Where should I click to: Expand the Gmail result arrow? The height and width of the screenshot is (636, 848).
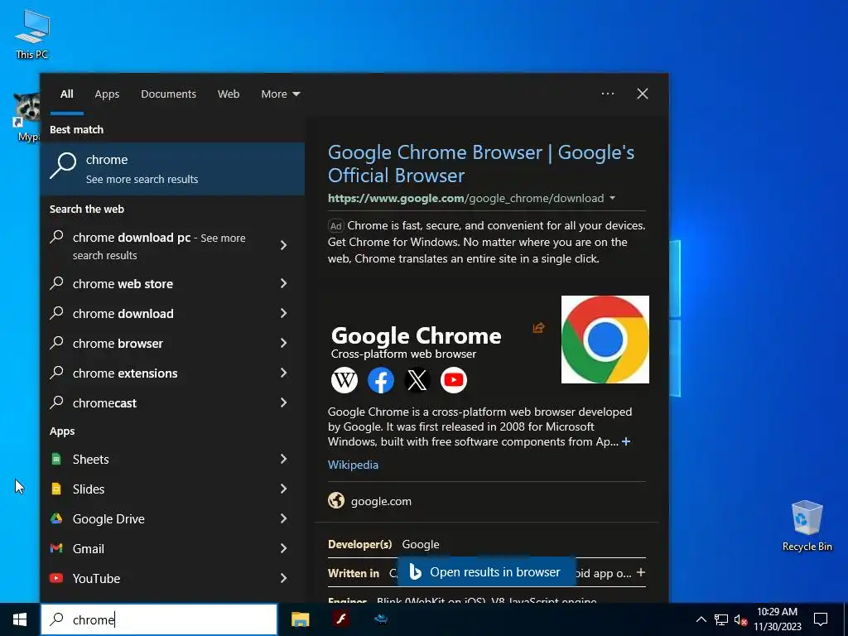pyautogui.click(x=284, y=548)
